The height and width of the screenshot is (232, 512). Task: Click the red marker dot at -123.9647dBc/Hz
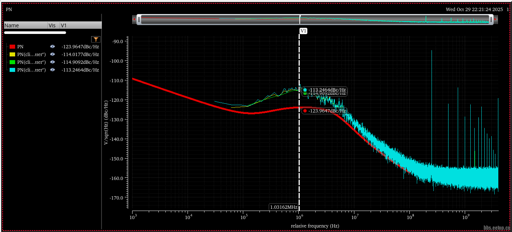coord(305,111)
